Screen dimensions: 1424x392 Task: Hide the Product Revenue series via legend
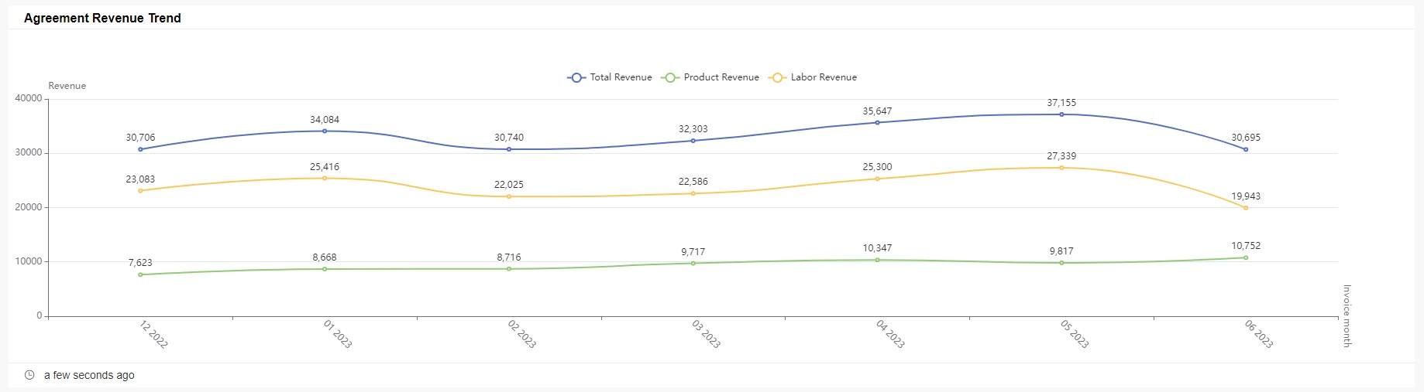click(710, 77)
